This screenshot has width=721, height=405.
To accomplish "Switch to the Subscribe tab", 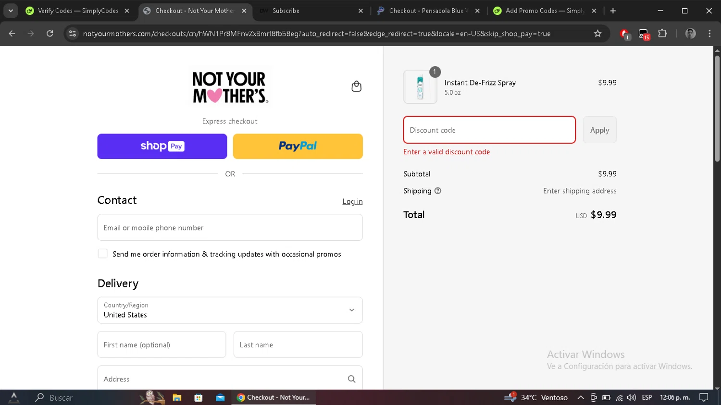I will click(311, 11).
